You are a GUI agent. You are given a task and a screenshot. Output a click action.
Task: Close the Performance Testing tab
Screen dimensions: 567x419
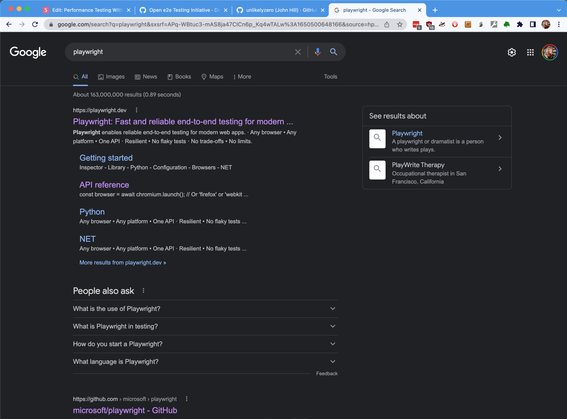click(x=129, y=10)
